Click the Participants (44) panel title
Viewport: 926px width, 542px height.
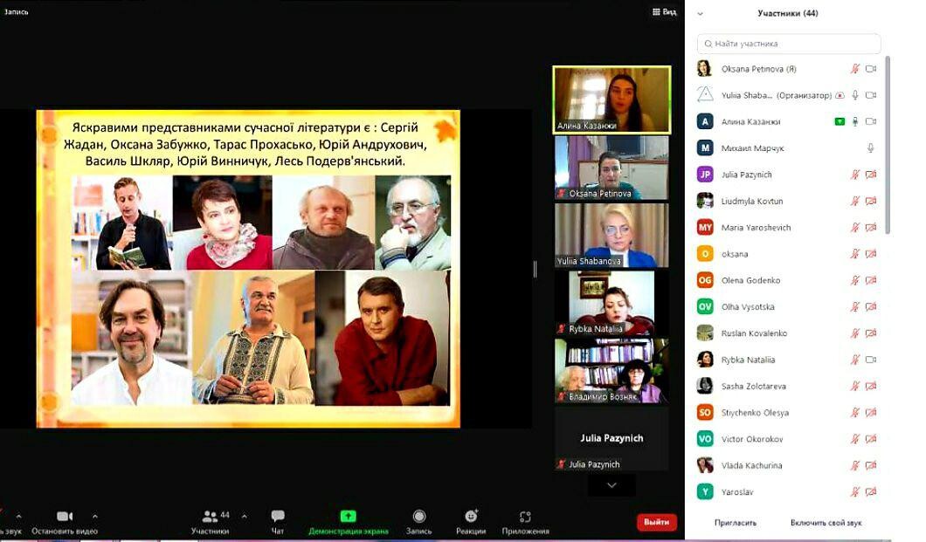tap(788, 13)
